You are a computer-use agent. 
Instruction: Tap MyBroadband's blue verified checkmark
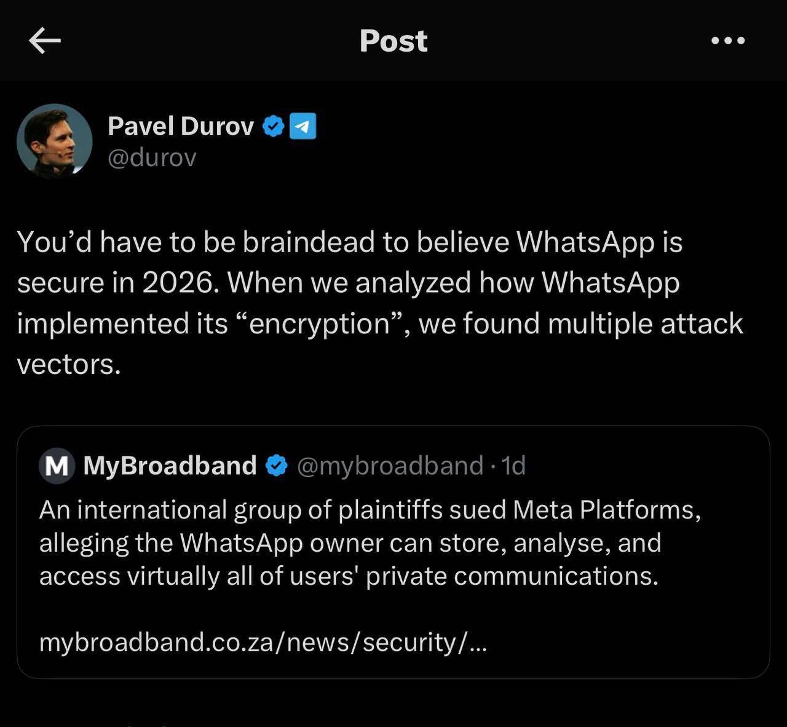point(276,466)
